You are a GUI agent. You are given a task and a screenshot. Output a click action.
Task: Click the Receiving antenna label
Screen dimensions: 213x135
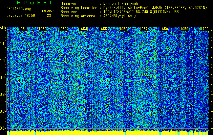[x=78, y=16]
